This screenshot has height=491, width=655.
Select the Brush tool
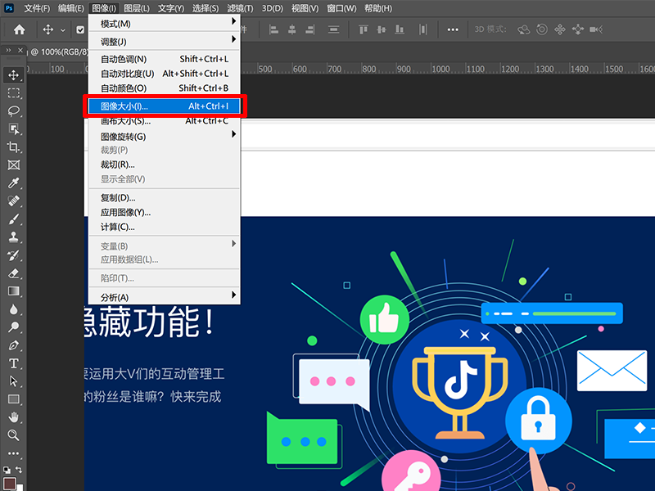[x=14, y=219]
